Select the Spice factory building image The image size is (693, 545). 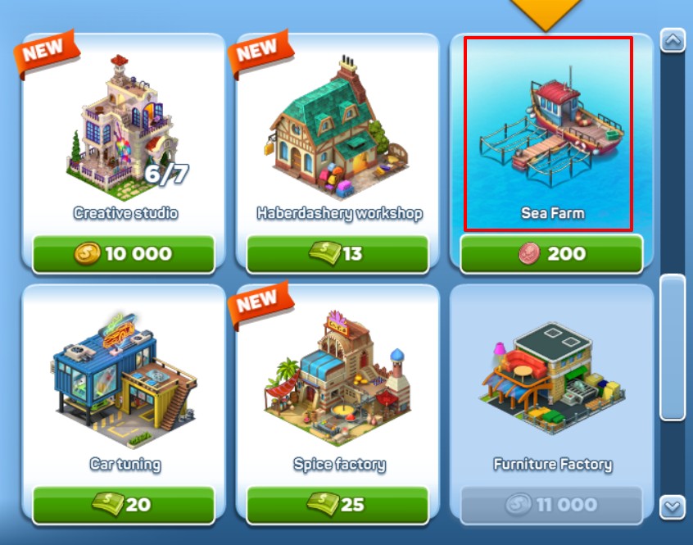[x=337, y=378]
